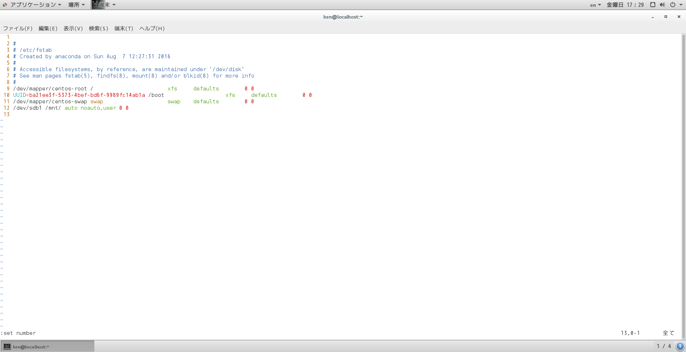Maximize the ken@localhost terminal window

pos(666,17)
